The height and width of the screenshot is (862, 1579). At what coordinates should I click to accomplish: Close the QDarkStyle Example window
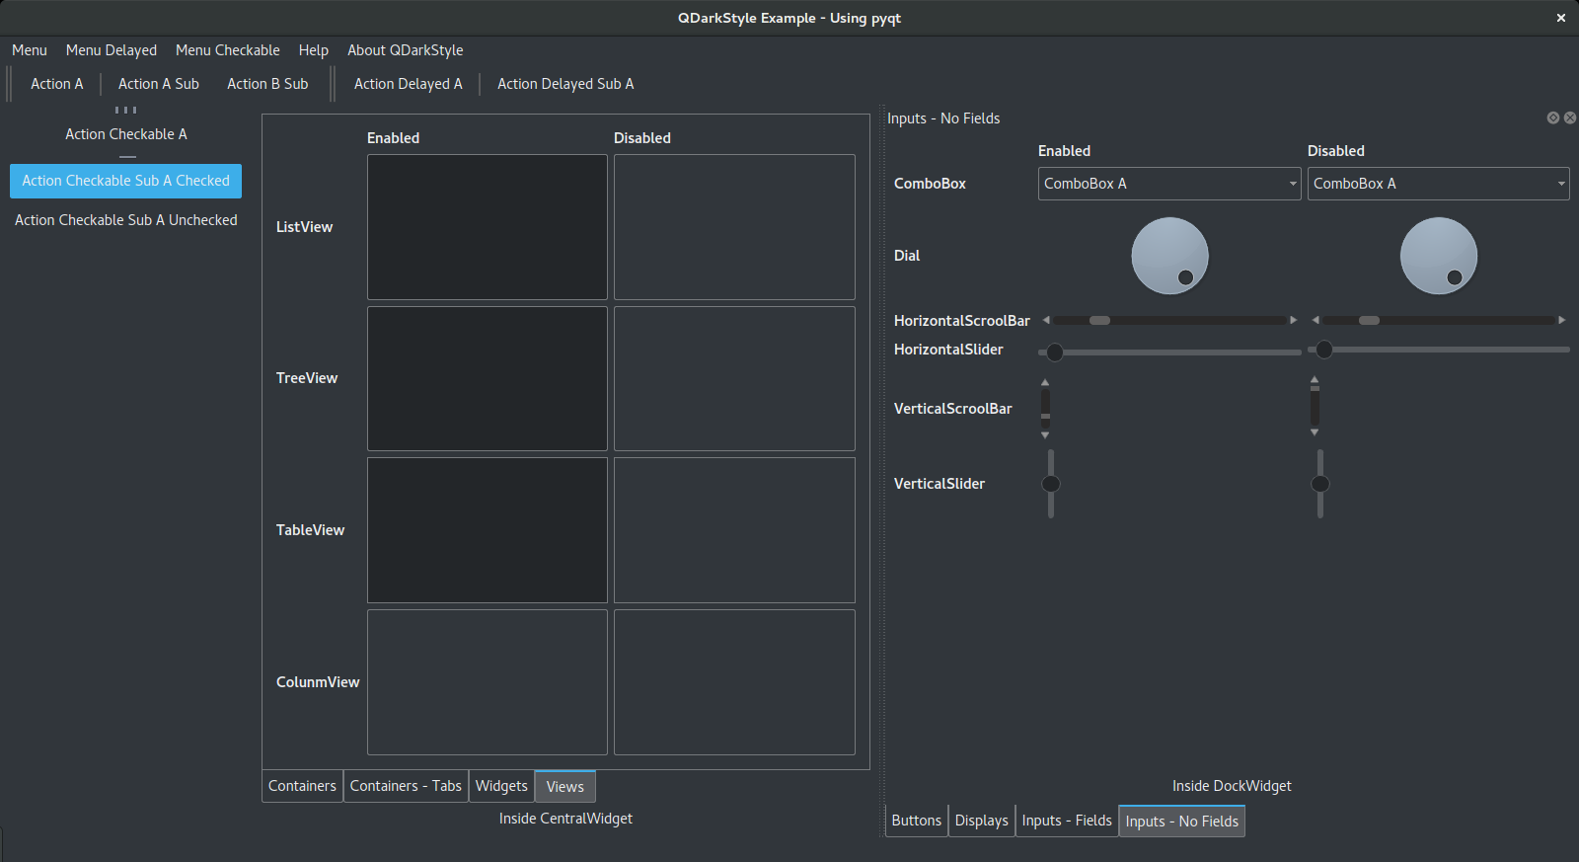coord(1561,18)
